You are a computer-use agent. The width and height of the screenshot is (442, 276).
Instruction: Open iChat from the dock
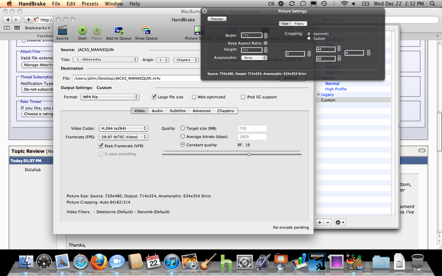(117, 262)
